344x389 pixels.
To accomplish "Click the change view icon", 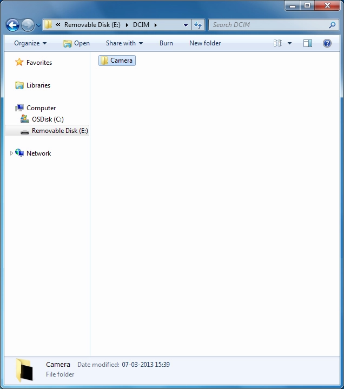I will pyautogui.click(x=278, y=43).
